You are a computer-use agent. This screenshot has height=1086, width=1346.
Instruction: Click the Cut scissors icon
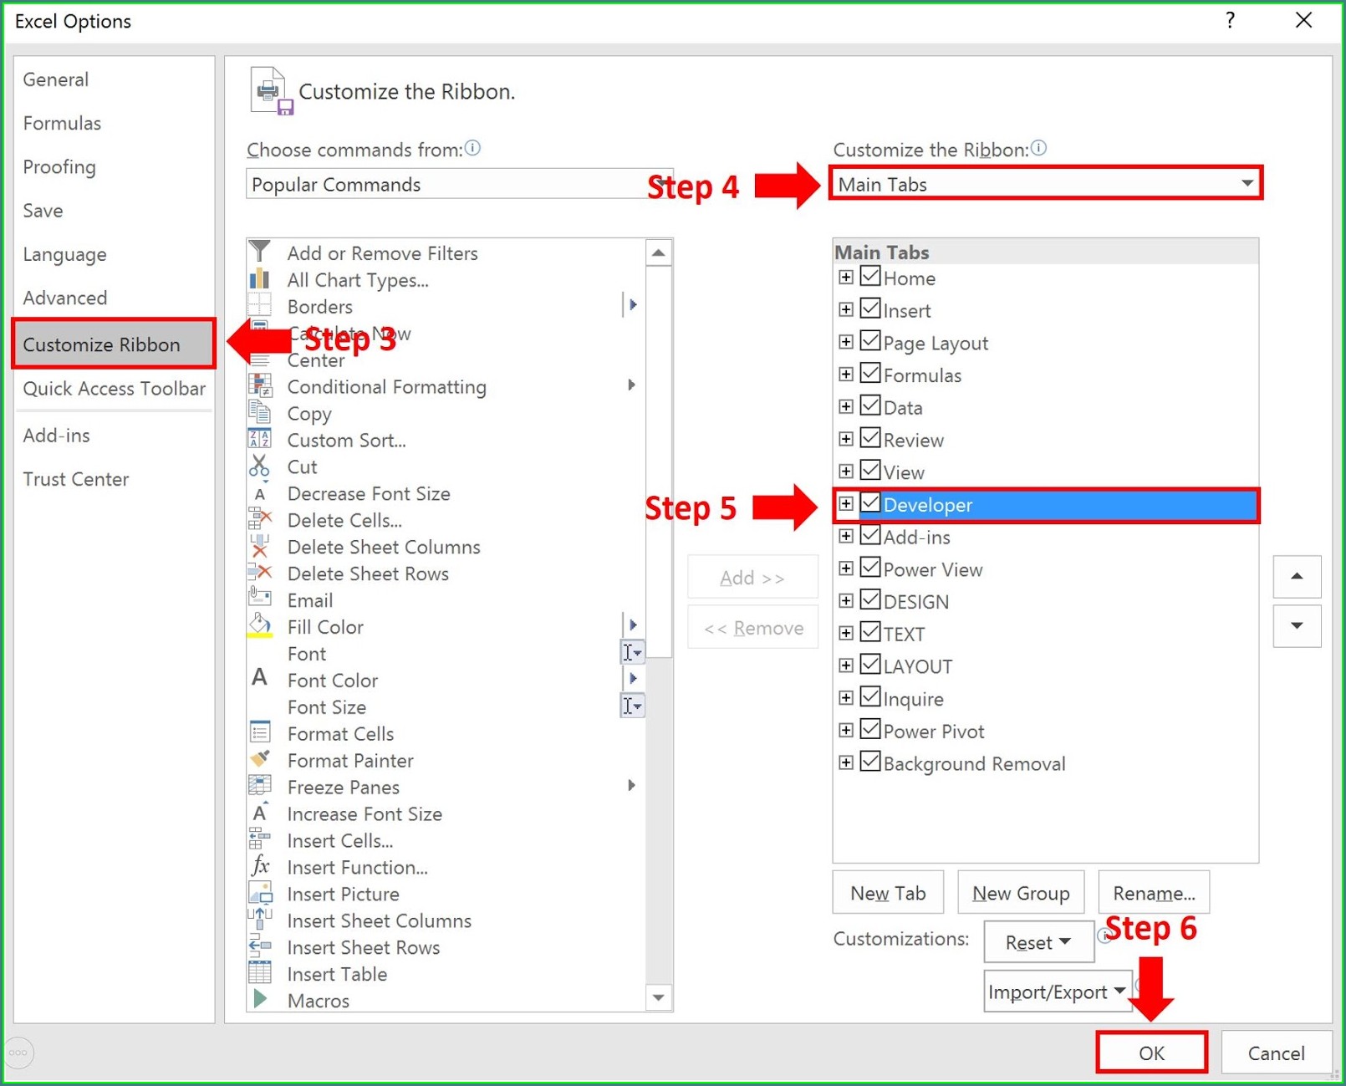(x=260, y=466)
